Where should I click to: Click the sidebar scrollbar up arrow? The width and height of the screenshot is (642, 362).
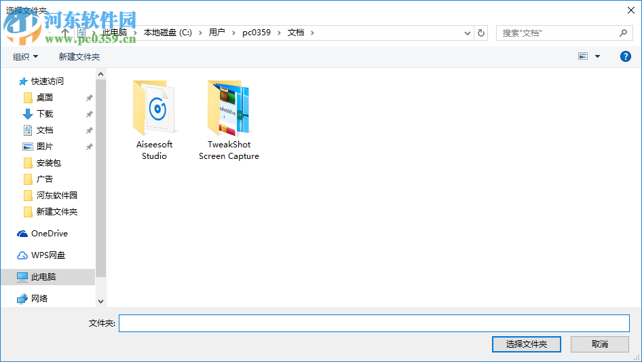100,74
